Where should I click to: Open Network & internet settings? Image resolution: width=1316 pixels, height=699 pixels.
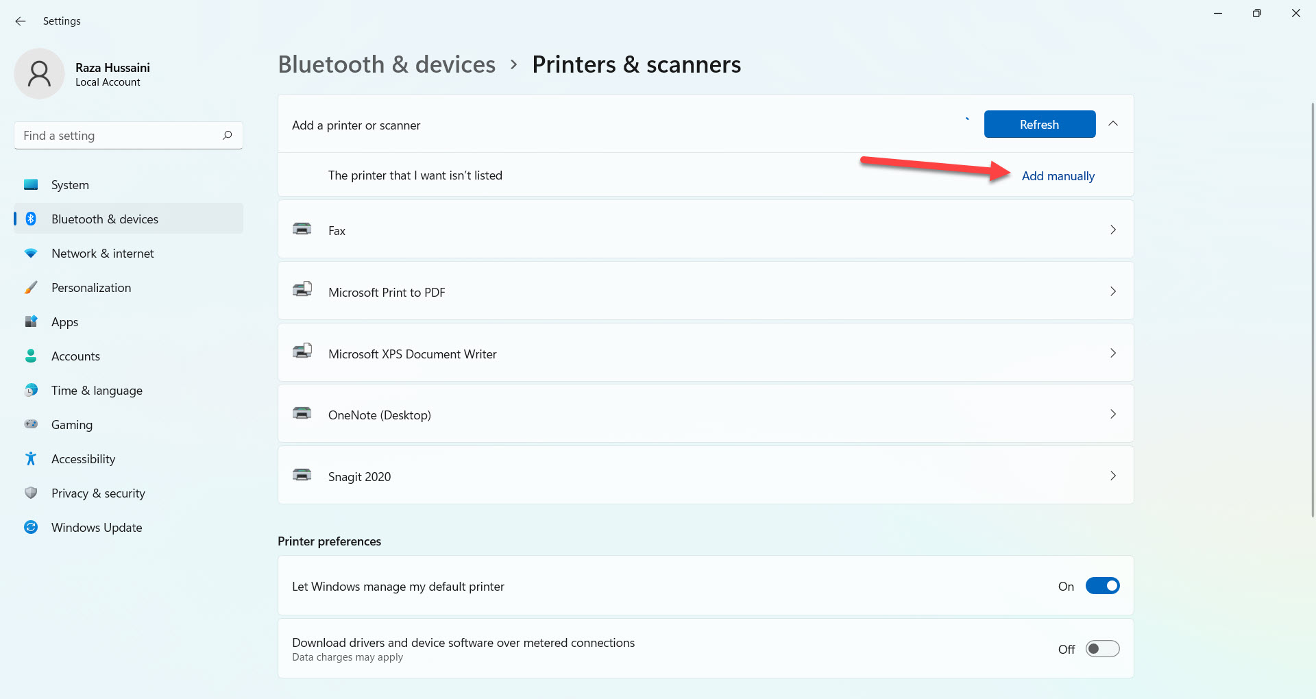(x=103, y=254)
